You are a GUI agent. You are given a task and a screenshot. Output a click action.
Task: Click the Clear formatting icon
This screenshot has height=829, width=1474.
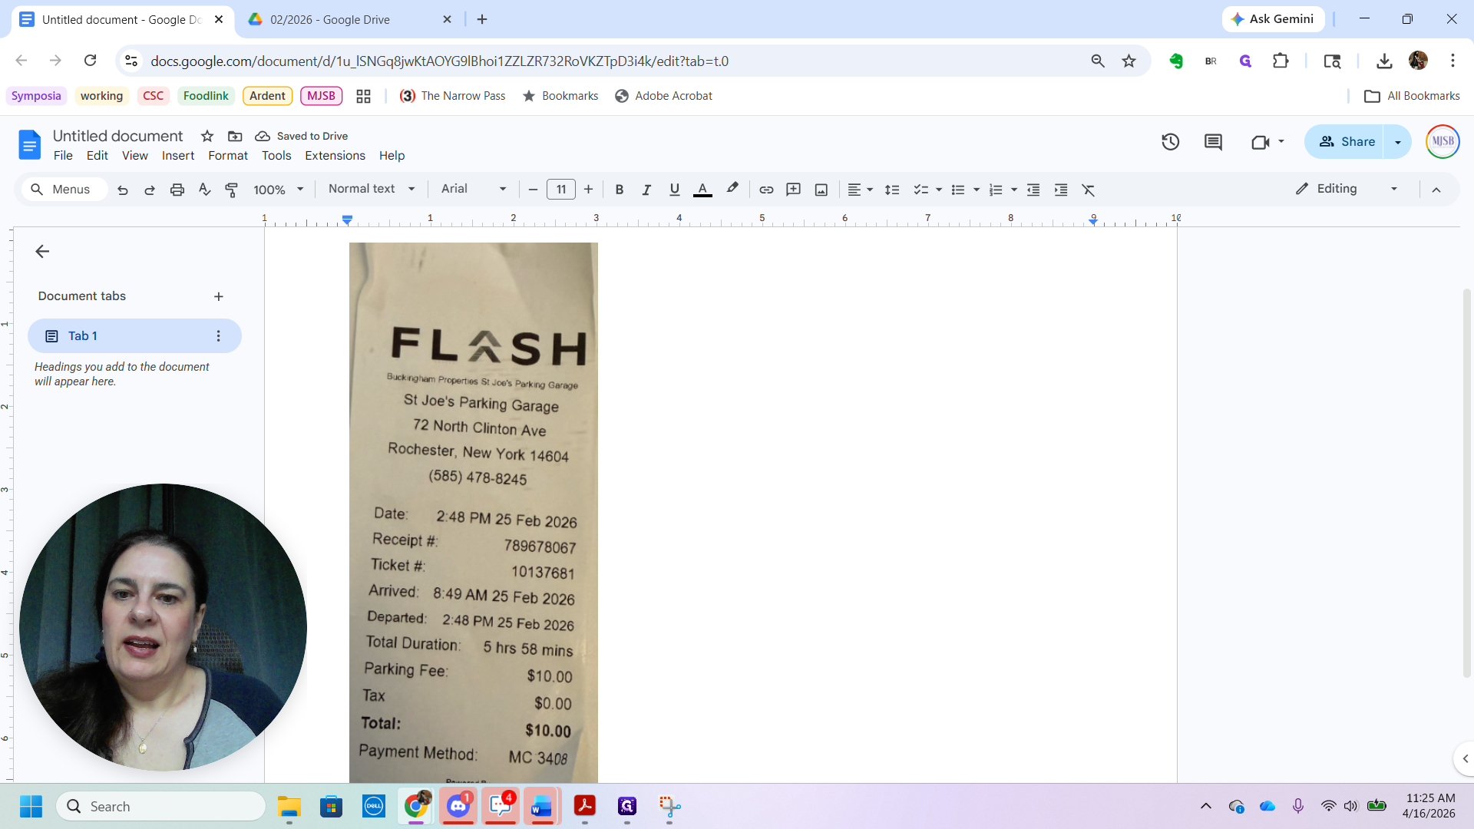(1089, 190)
